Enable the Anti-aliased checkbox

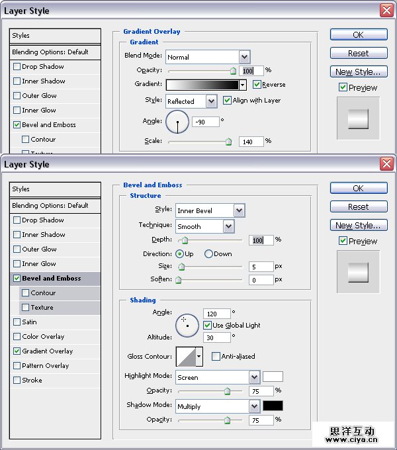coord(216,356)
